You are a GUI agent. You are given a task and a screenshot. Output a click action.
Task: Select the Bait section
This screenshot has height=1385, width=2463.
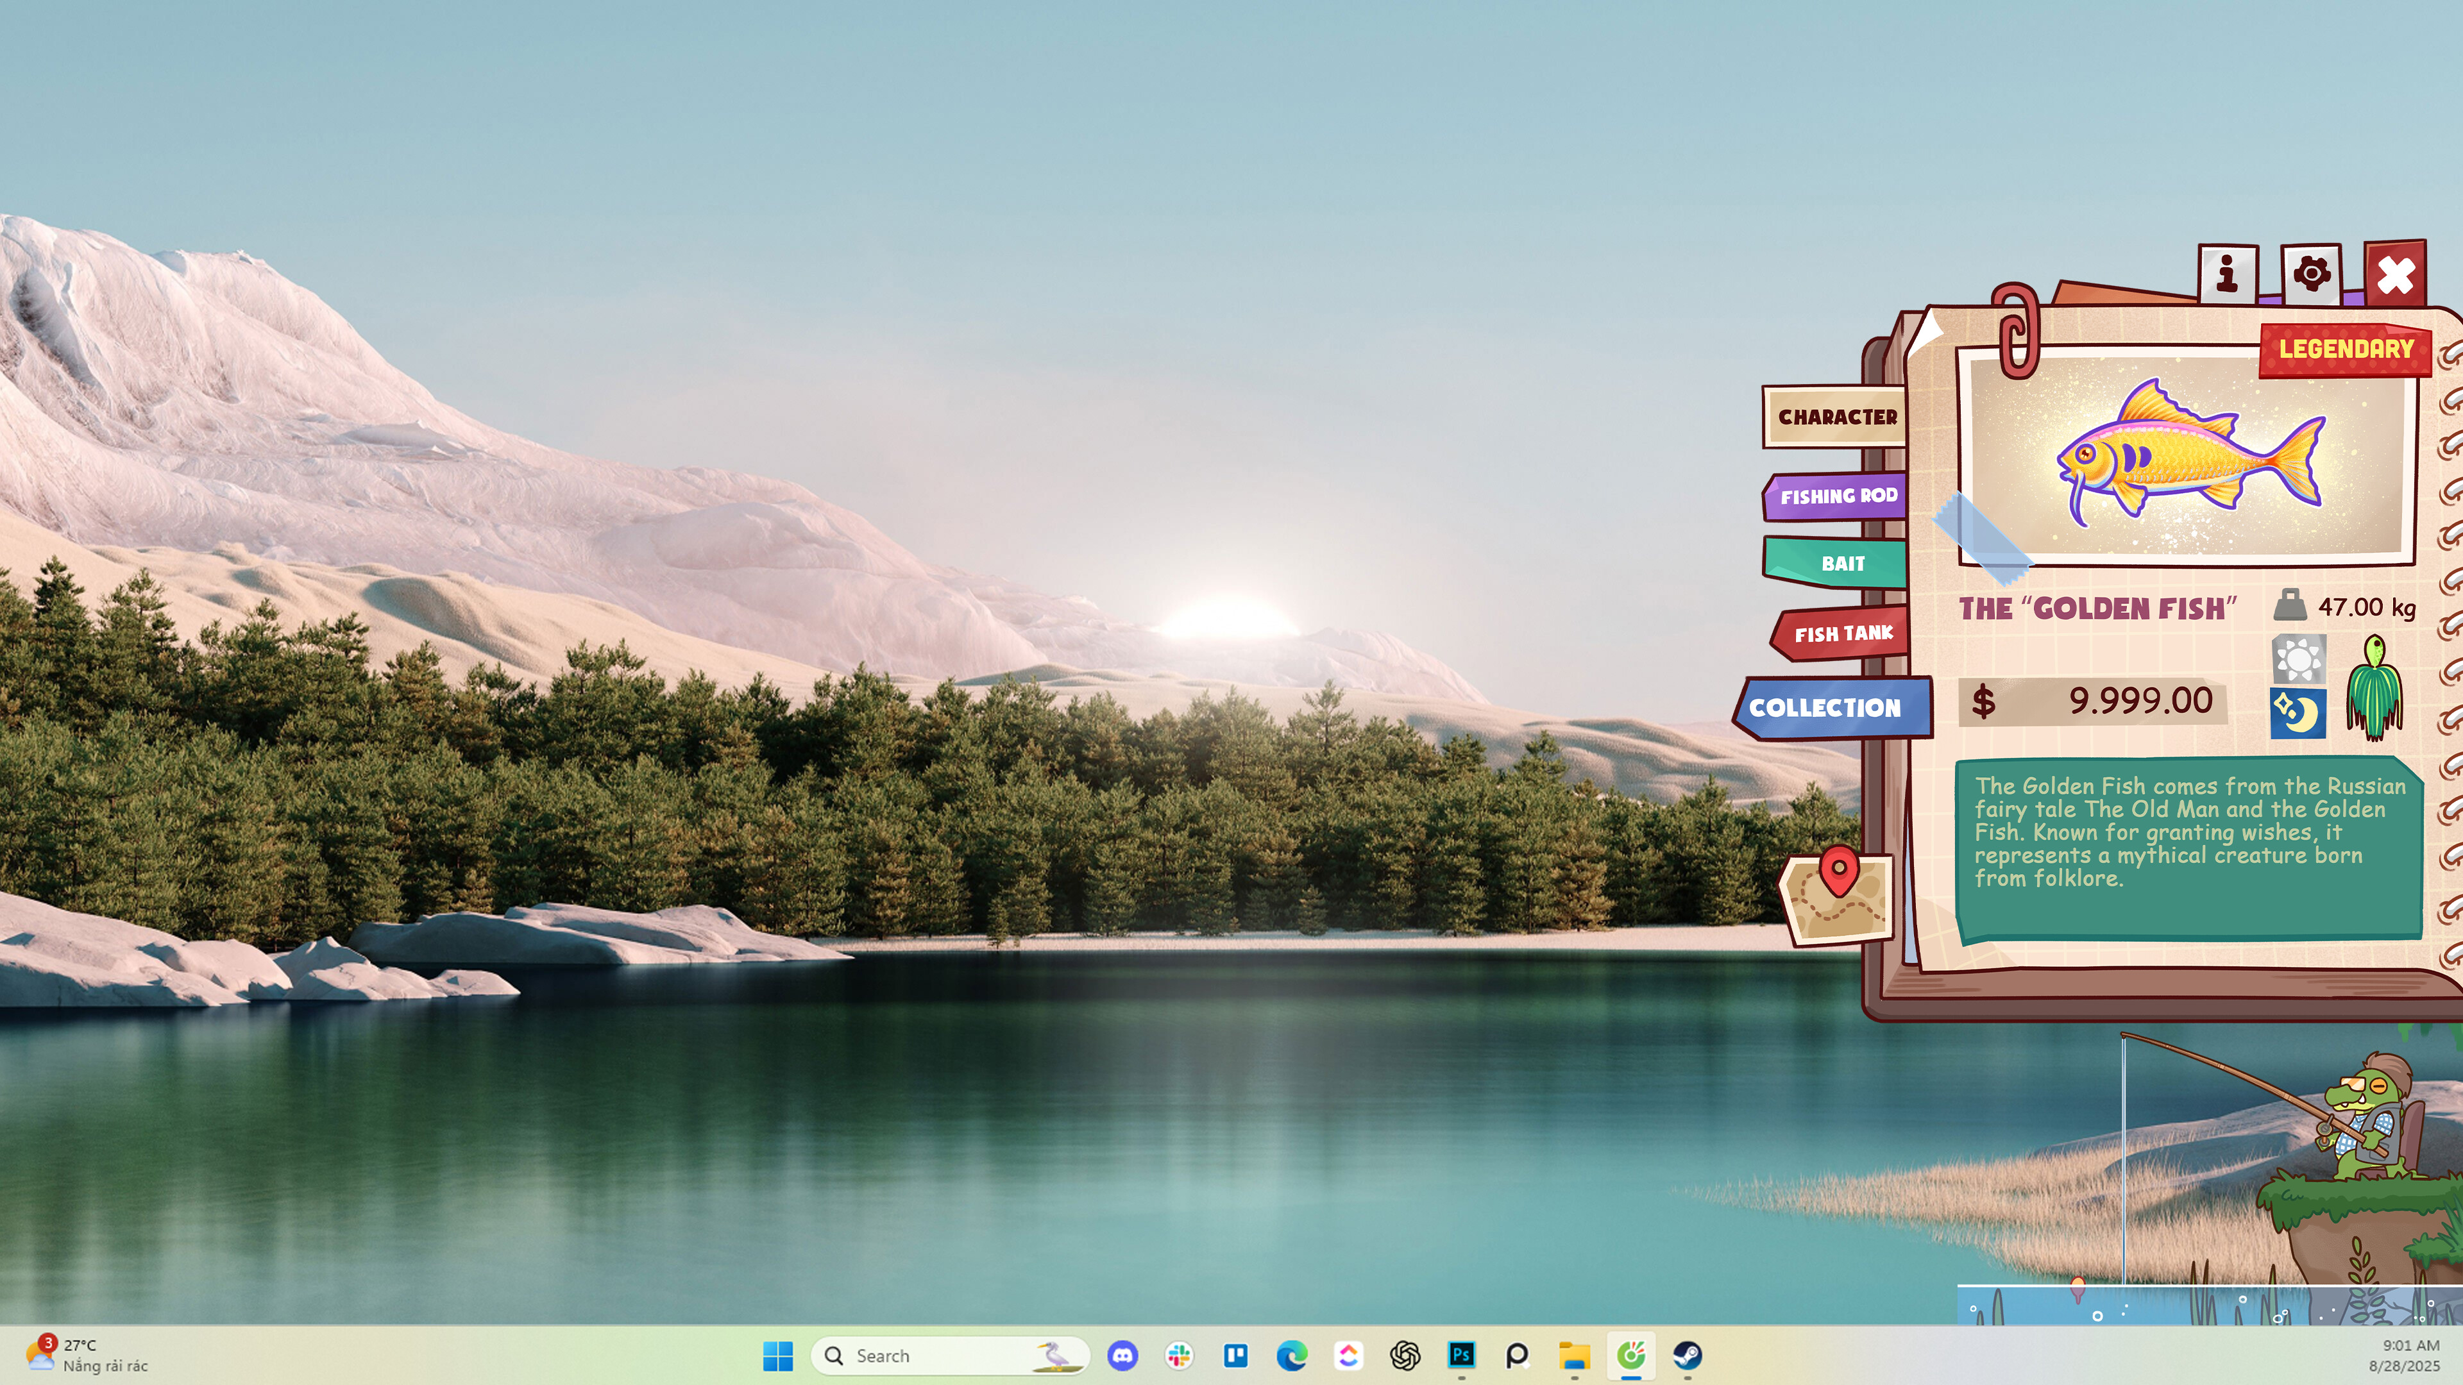pyautogui.click(x=1841, y=563)
